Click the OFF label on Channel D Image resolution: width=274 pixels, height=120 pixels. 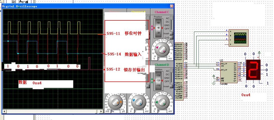point(167,81)
